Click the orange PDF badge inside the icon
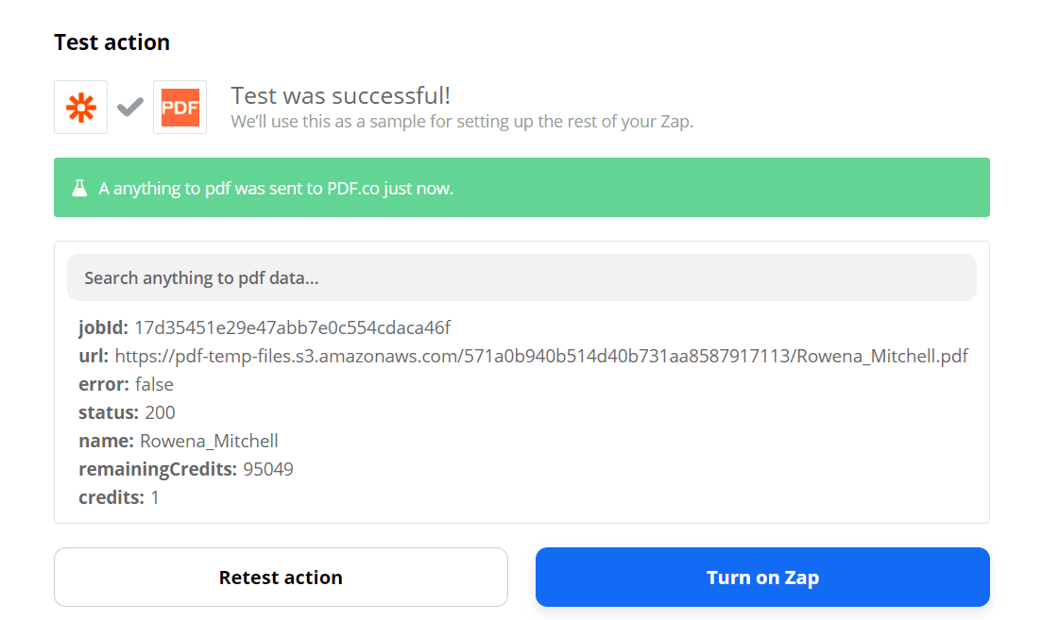The image size is (1042, 620). pos(179,107)
